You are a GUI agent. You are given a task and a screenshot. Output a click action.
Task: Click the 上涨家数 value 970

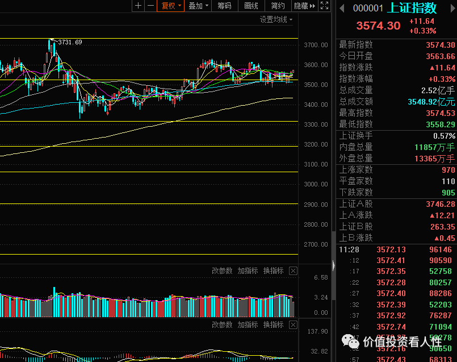[x=448, y=170]
